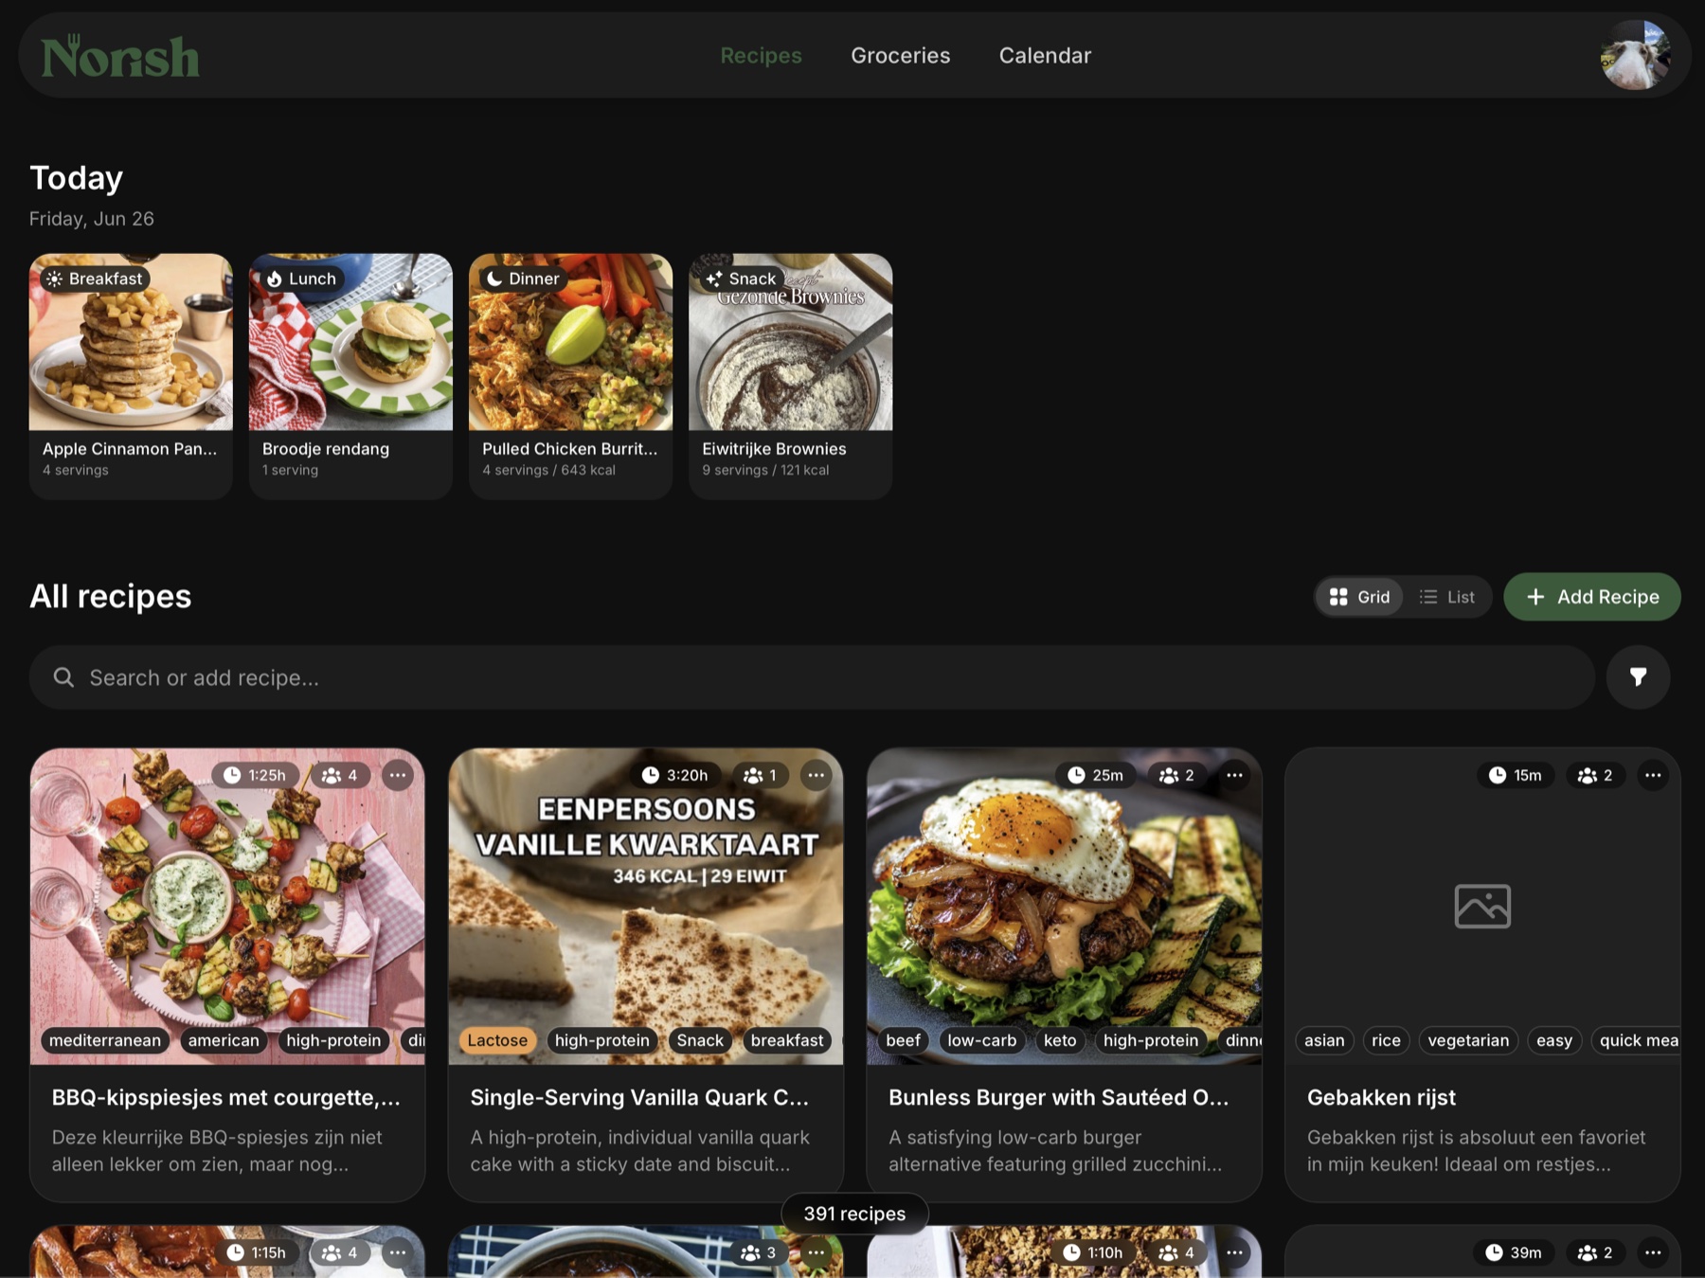The height and width of the screenshot is (1278, 1705).
Task: Click the Lunch meal badge
Action: click(x=301, y=279)
